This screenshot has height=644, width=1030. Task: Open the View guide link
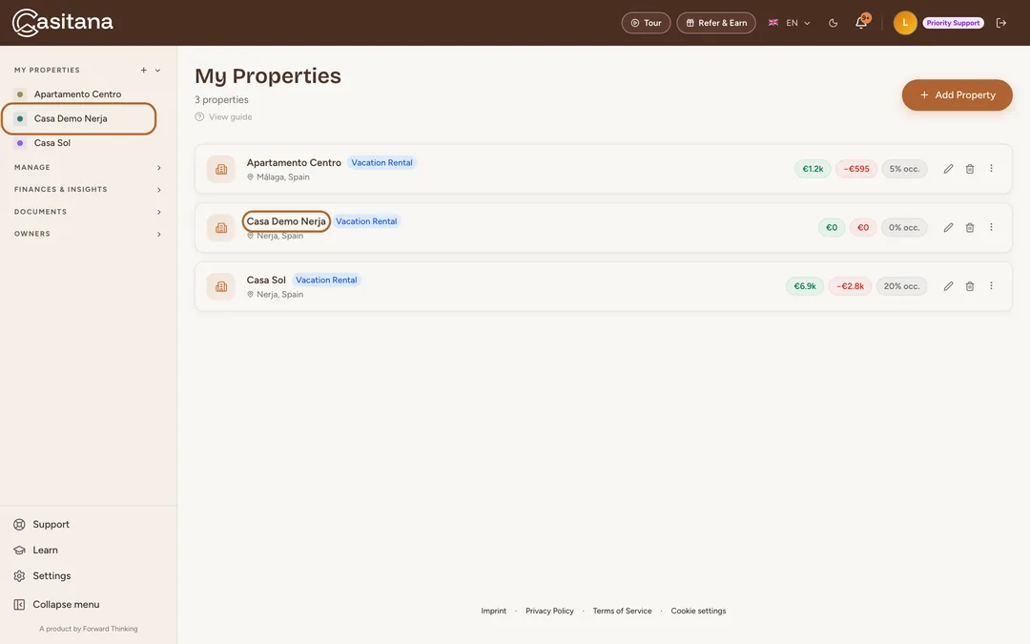coord(223,117)
